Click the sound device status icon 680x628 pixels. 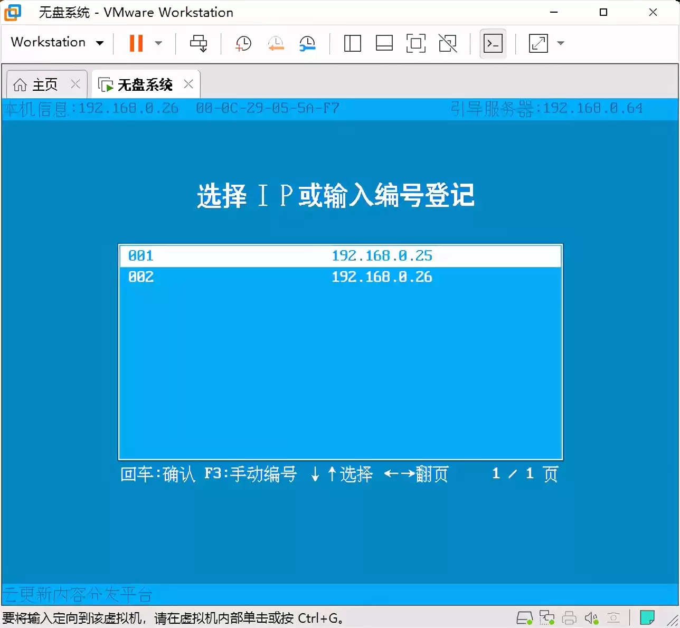pos(591,617)
